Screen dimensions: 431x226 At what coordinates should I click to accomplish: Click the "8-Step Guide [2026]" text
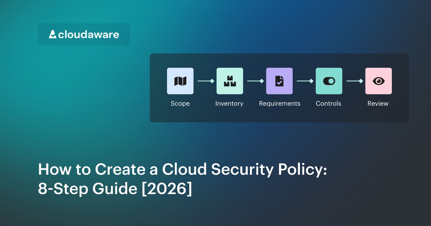coord(115,189)
